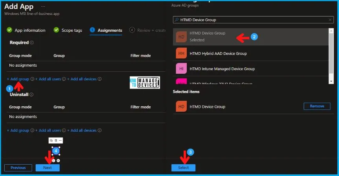Viewport: 339px width, 176px height.
Task: Click the HI group avatar icon
Action: (x=181, y=69)
